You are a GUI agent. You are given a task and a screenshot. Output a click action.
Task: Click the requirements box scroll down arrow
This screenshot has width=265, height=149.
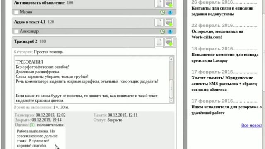point(171,100)
